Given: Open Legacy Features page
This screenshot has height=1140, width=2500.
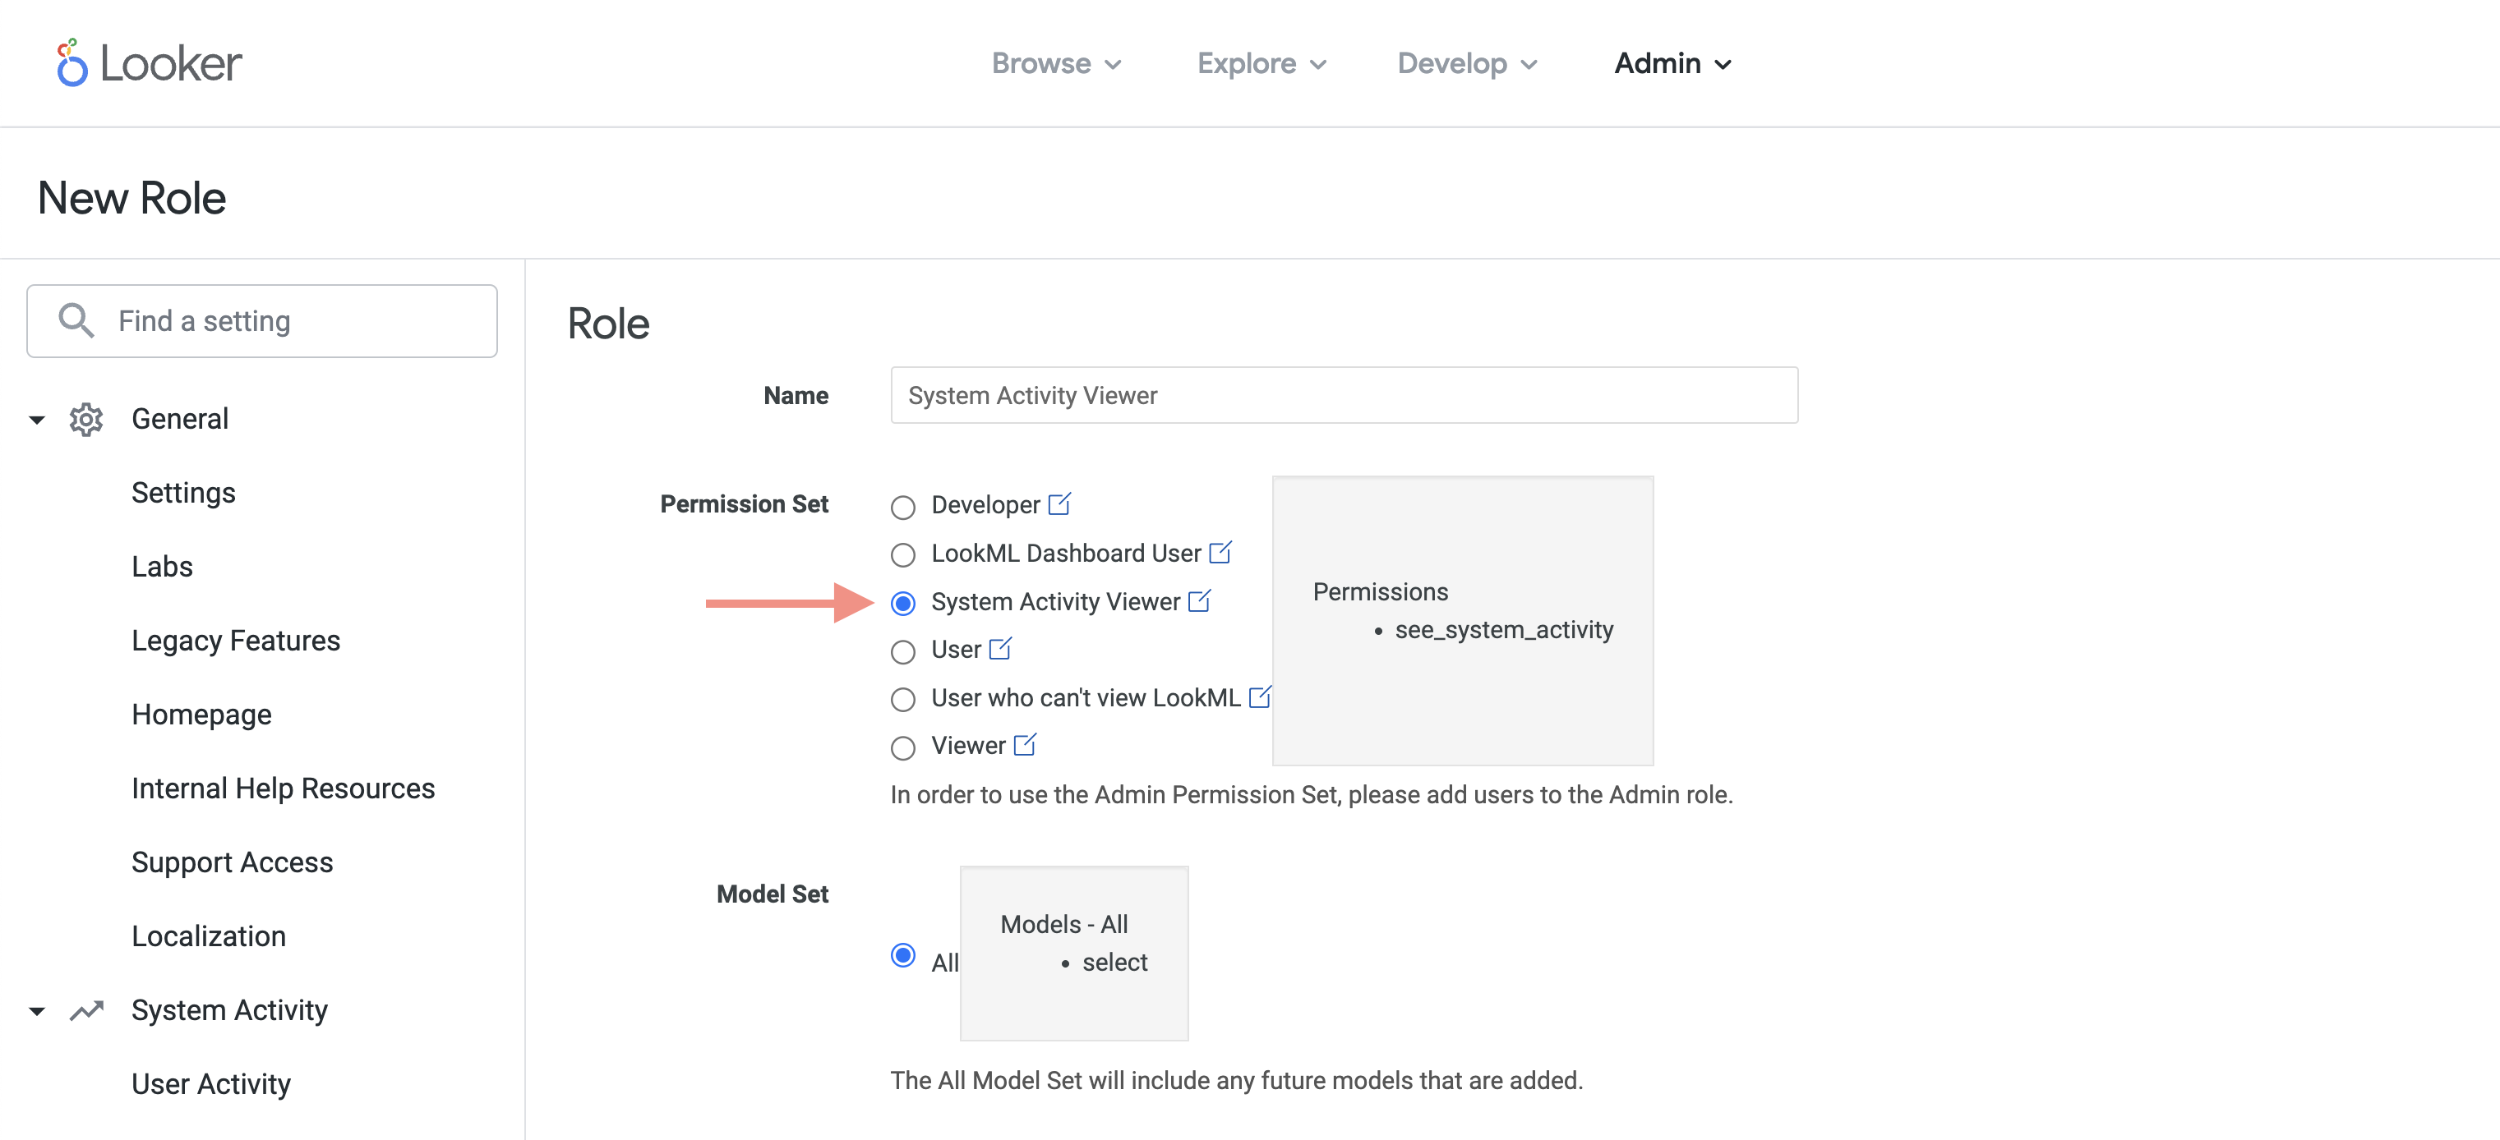Looking at the screenshot, I should tap(236, 641).
